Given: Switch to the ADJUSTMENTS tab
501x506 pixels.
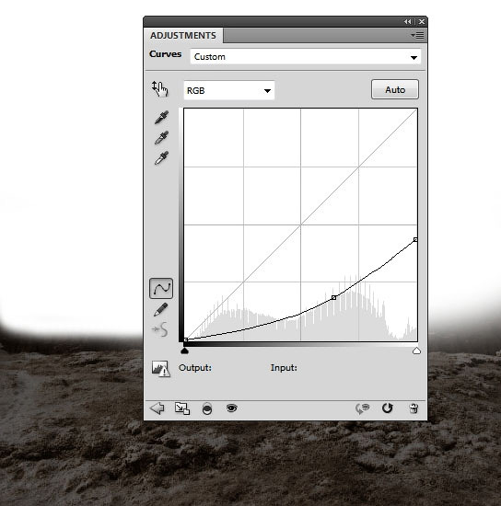Looking at the screenshot, I should pos(183,36).
